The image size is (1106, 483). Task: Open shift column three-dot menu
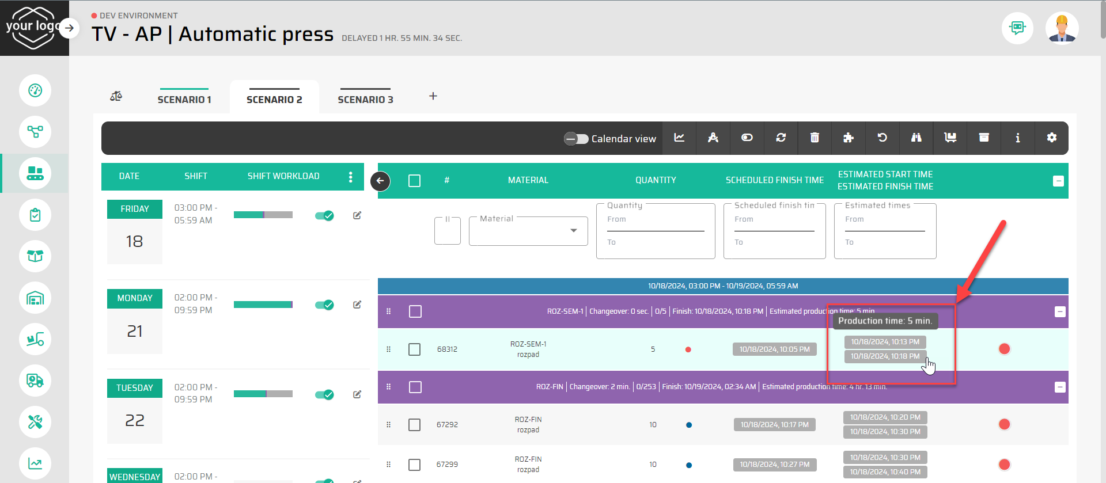(350, 177)
